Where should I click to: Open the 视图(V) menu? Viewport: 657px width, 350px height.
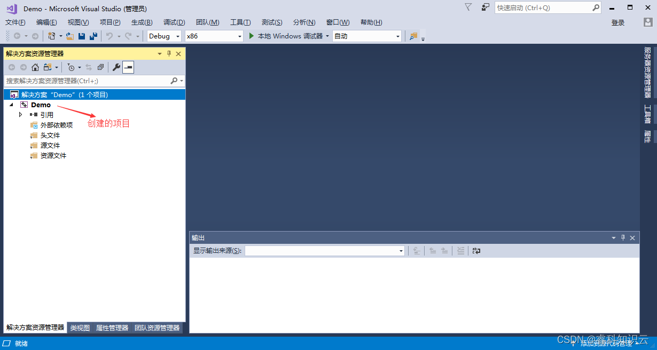point(78,22)
